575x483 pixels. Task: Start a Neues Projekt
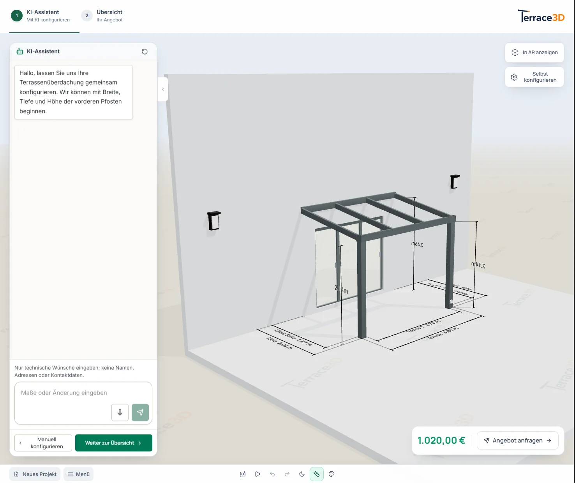[x=35, y=474]
